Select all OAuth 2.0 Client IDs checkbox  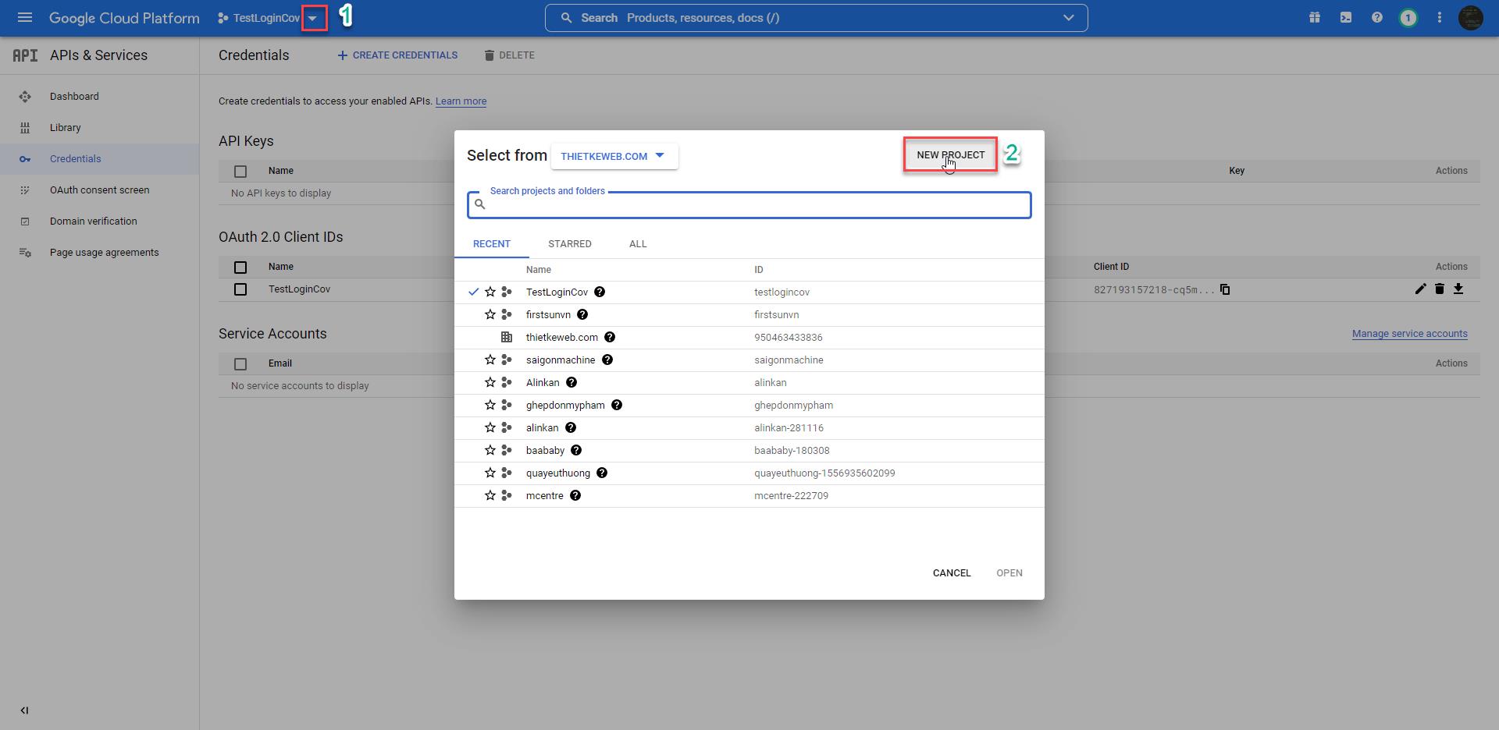point(240,268)
